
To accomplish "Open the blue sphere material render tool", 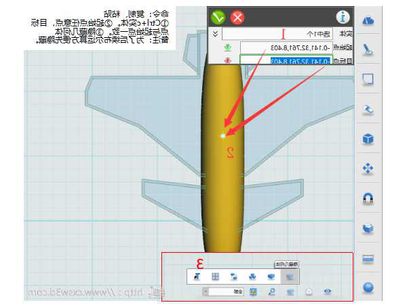I will [368, 287].
